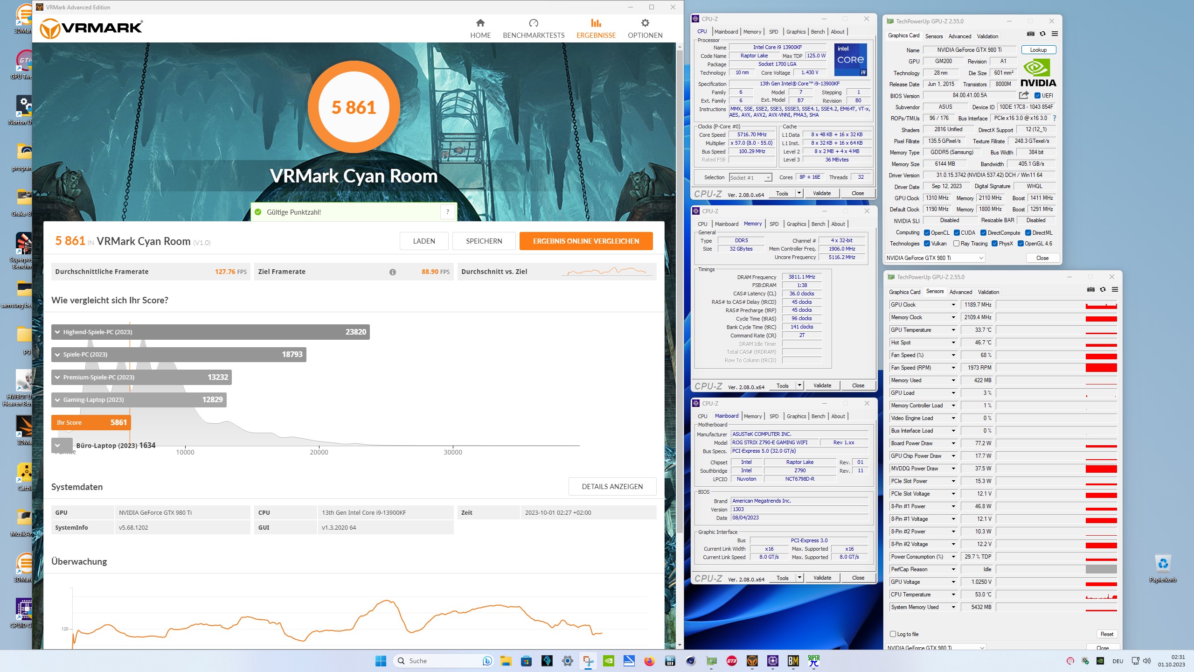Open the GPU Clock sensor dropdown

click(953, 305)
